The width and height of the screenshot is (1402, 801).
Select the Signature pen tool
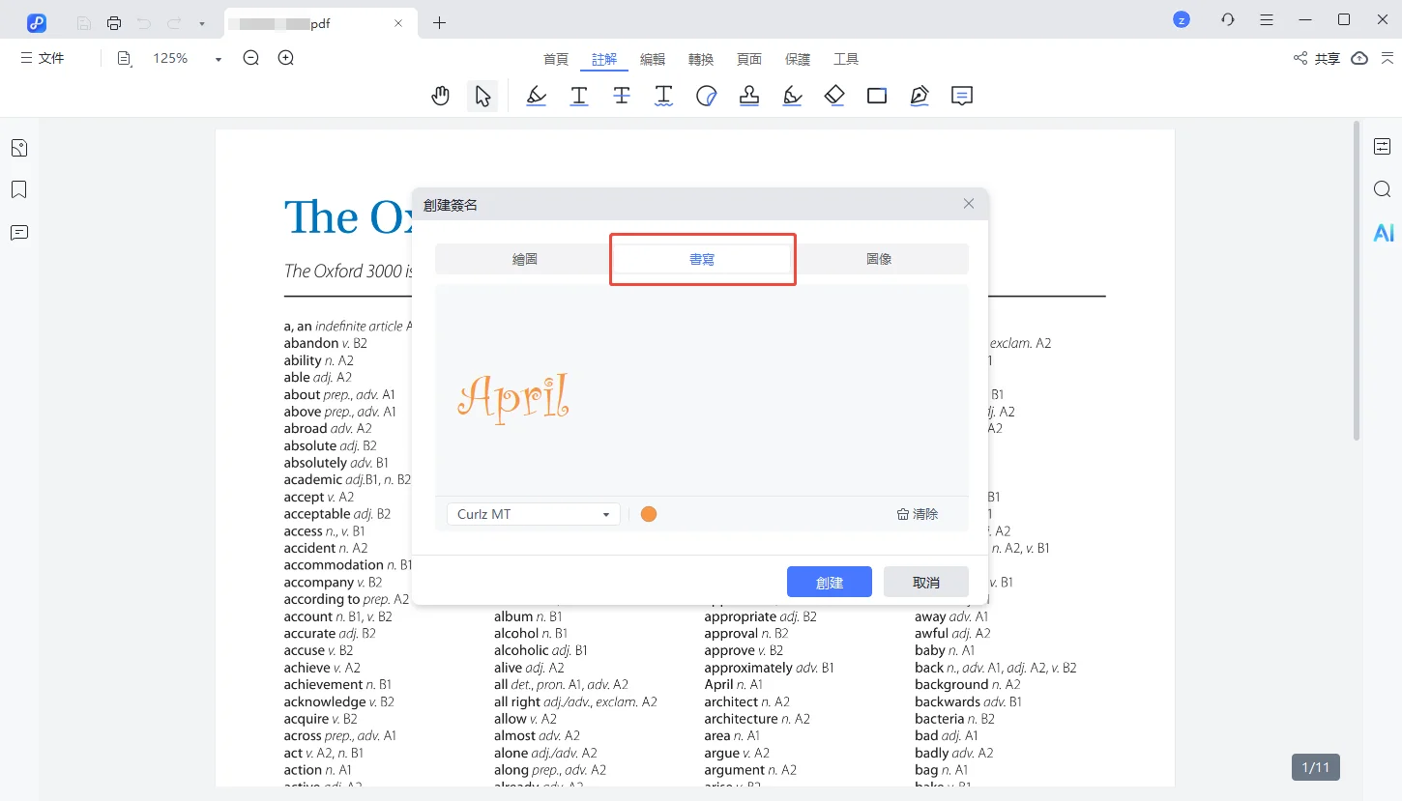[920, 96]
